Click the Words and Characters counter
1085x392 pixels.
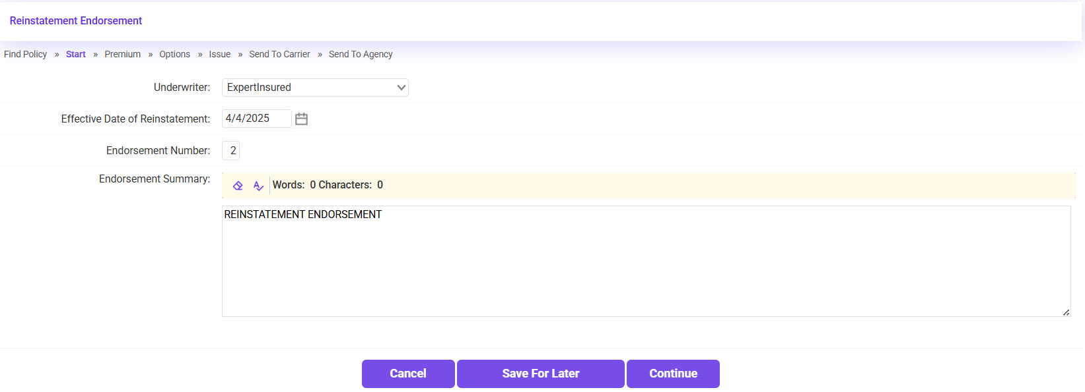(328, 185)
